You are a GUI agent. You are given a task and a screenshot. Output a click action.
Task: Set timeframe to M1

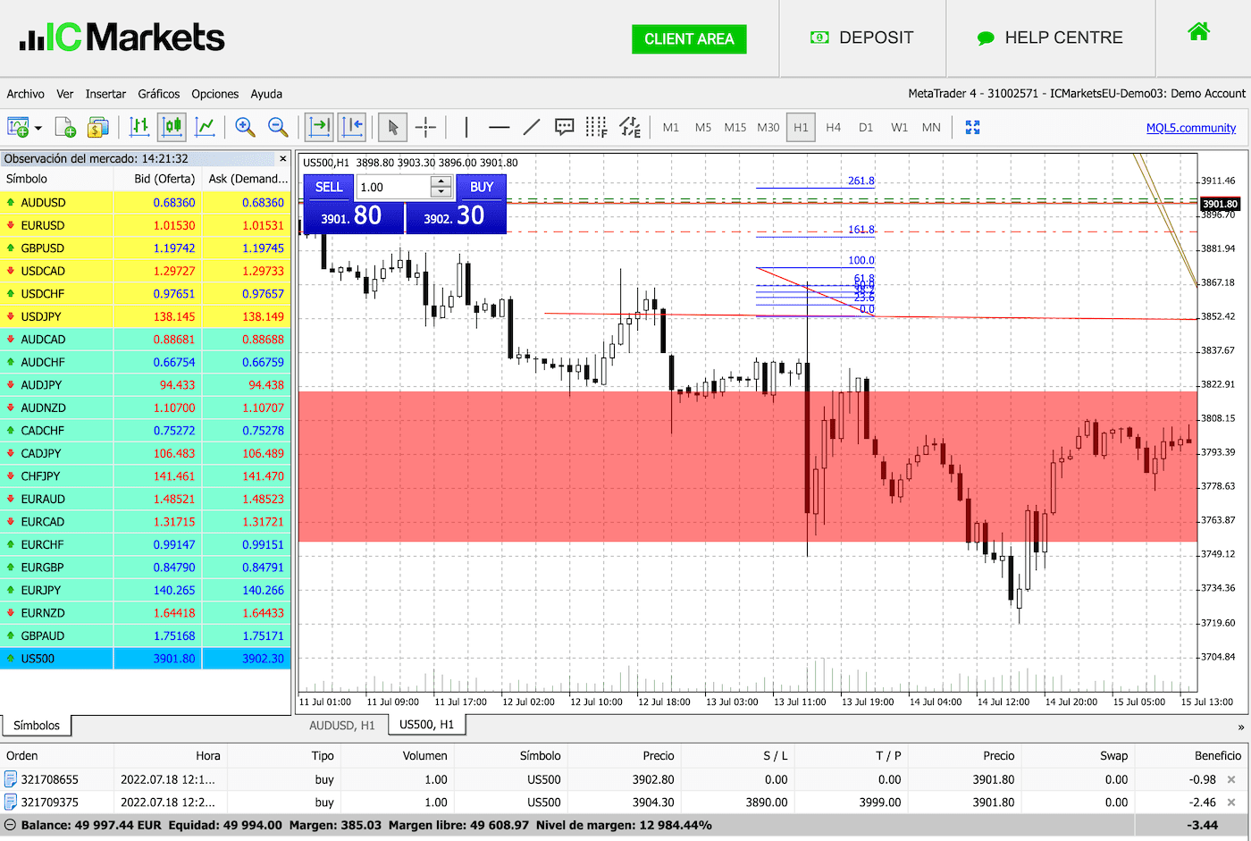[671, 128]
